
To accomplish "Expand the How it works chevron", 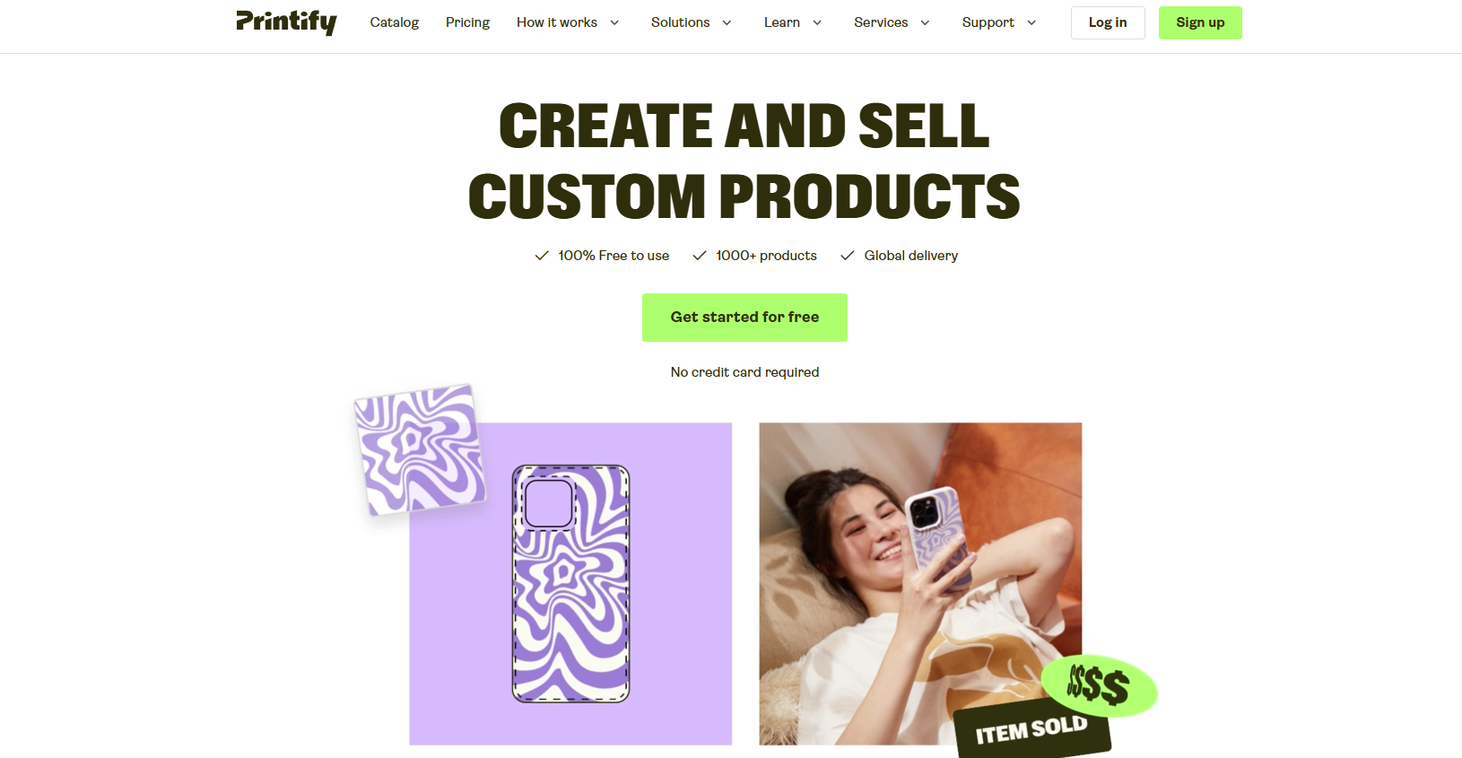I will 614,22.
